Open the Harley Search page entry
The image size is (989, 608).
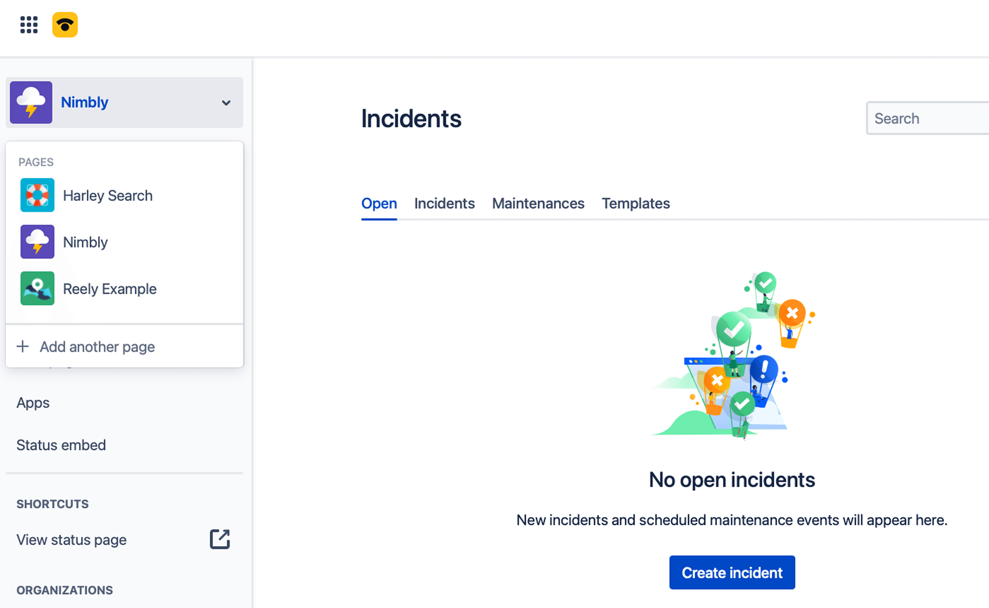[107, 195]
